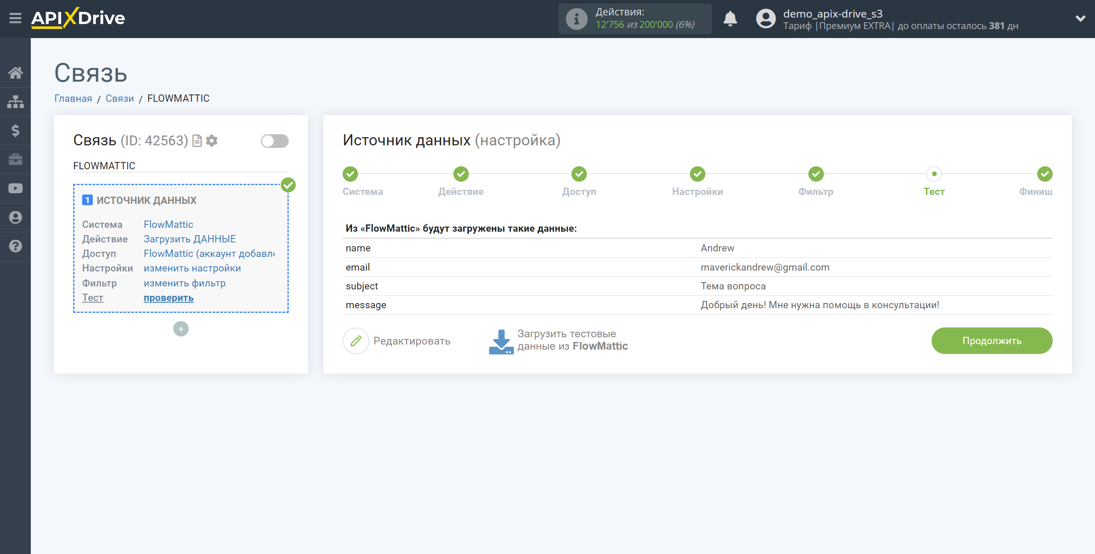
Task: Go to the Фильтр step
Action: coord(816,174)
